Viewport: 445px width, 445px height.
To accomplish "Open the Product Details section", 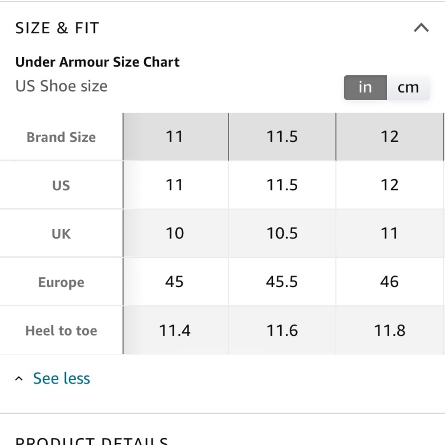I will point(92,441).
